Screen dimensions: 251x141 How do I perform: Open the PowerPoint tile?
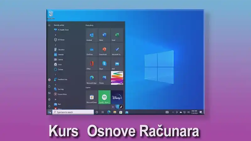click(x=104, y=50)
